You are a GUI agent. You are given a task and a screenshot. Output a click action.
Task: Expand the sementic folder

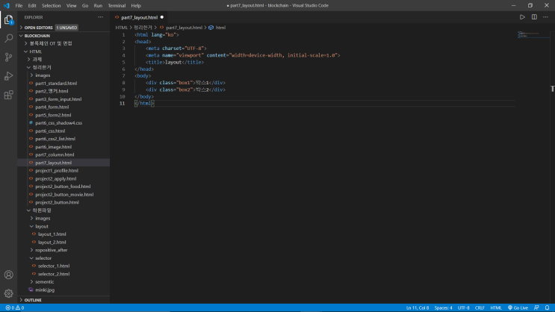tap(63, 282)
